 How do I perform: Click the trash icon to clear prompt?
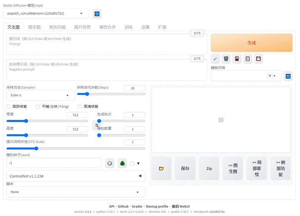pyautogui.click(x=226, y=59)
